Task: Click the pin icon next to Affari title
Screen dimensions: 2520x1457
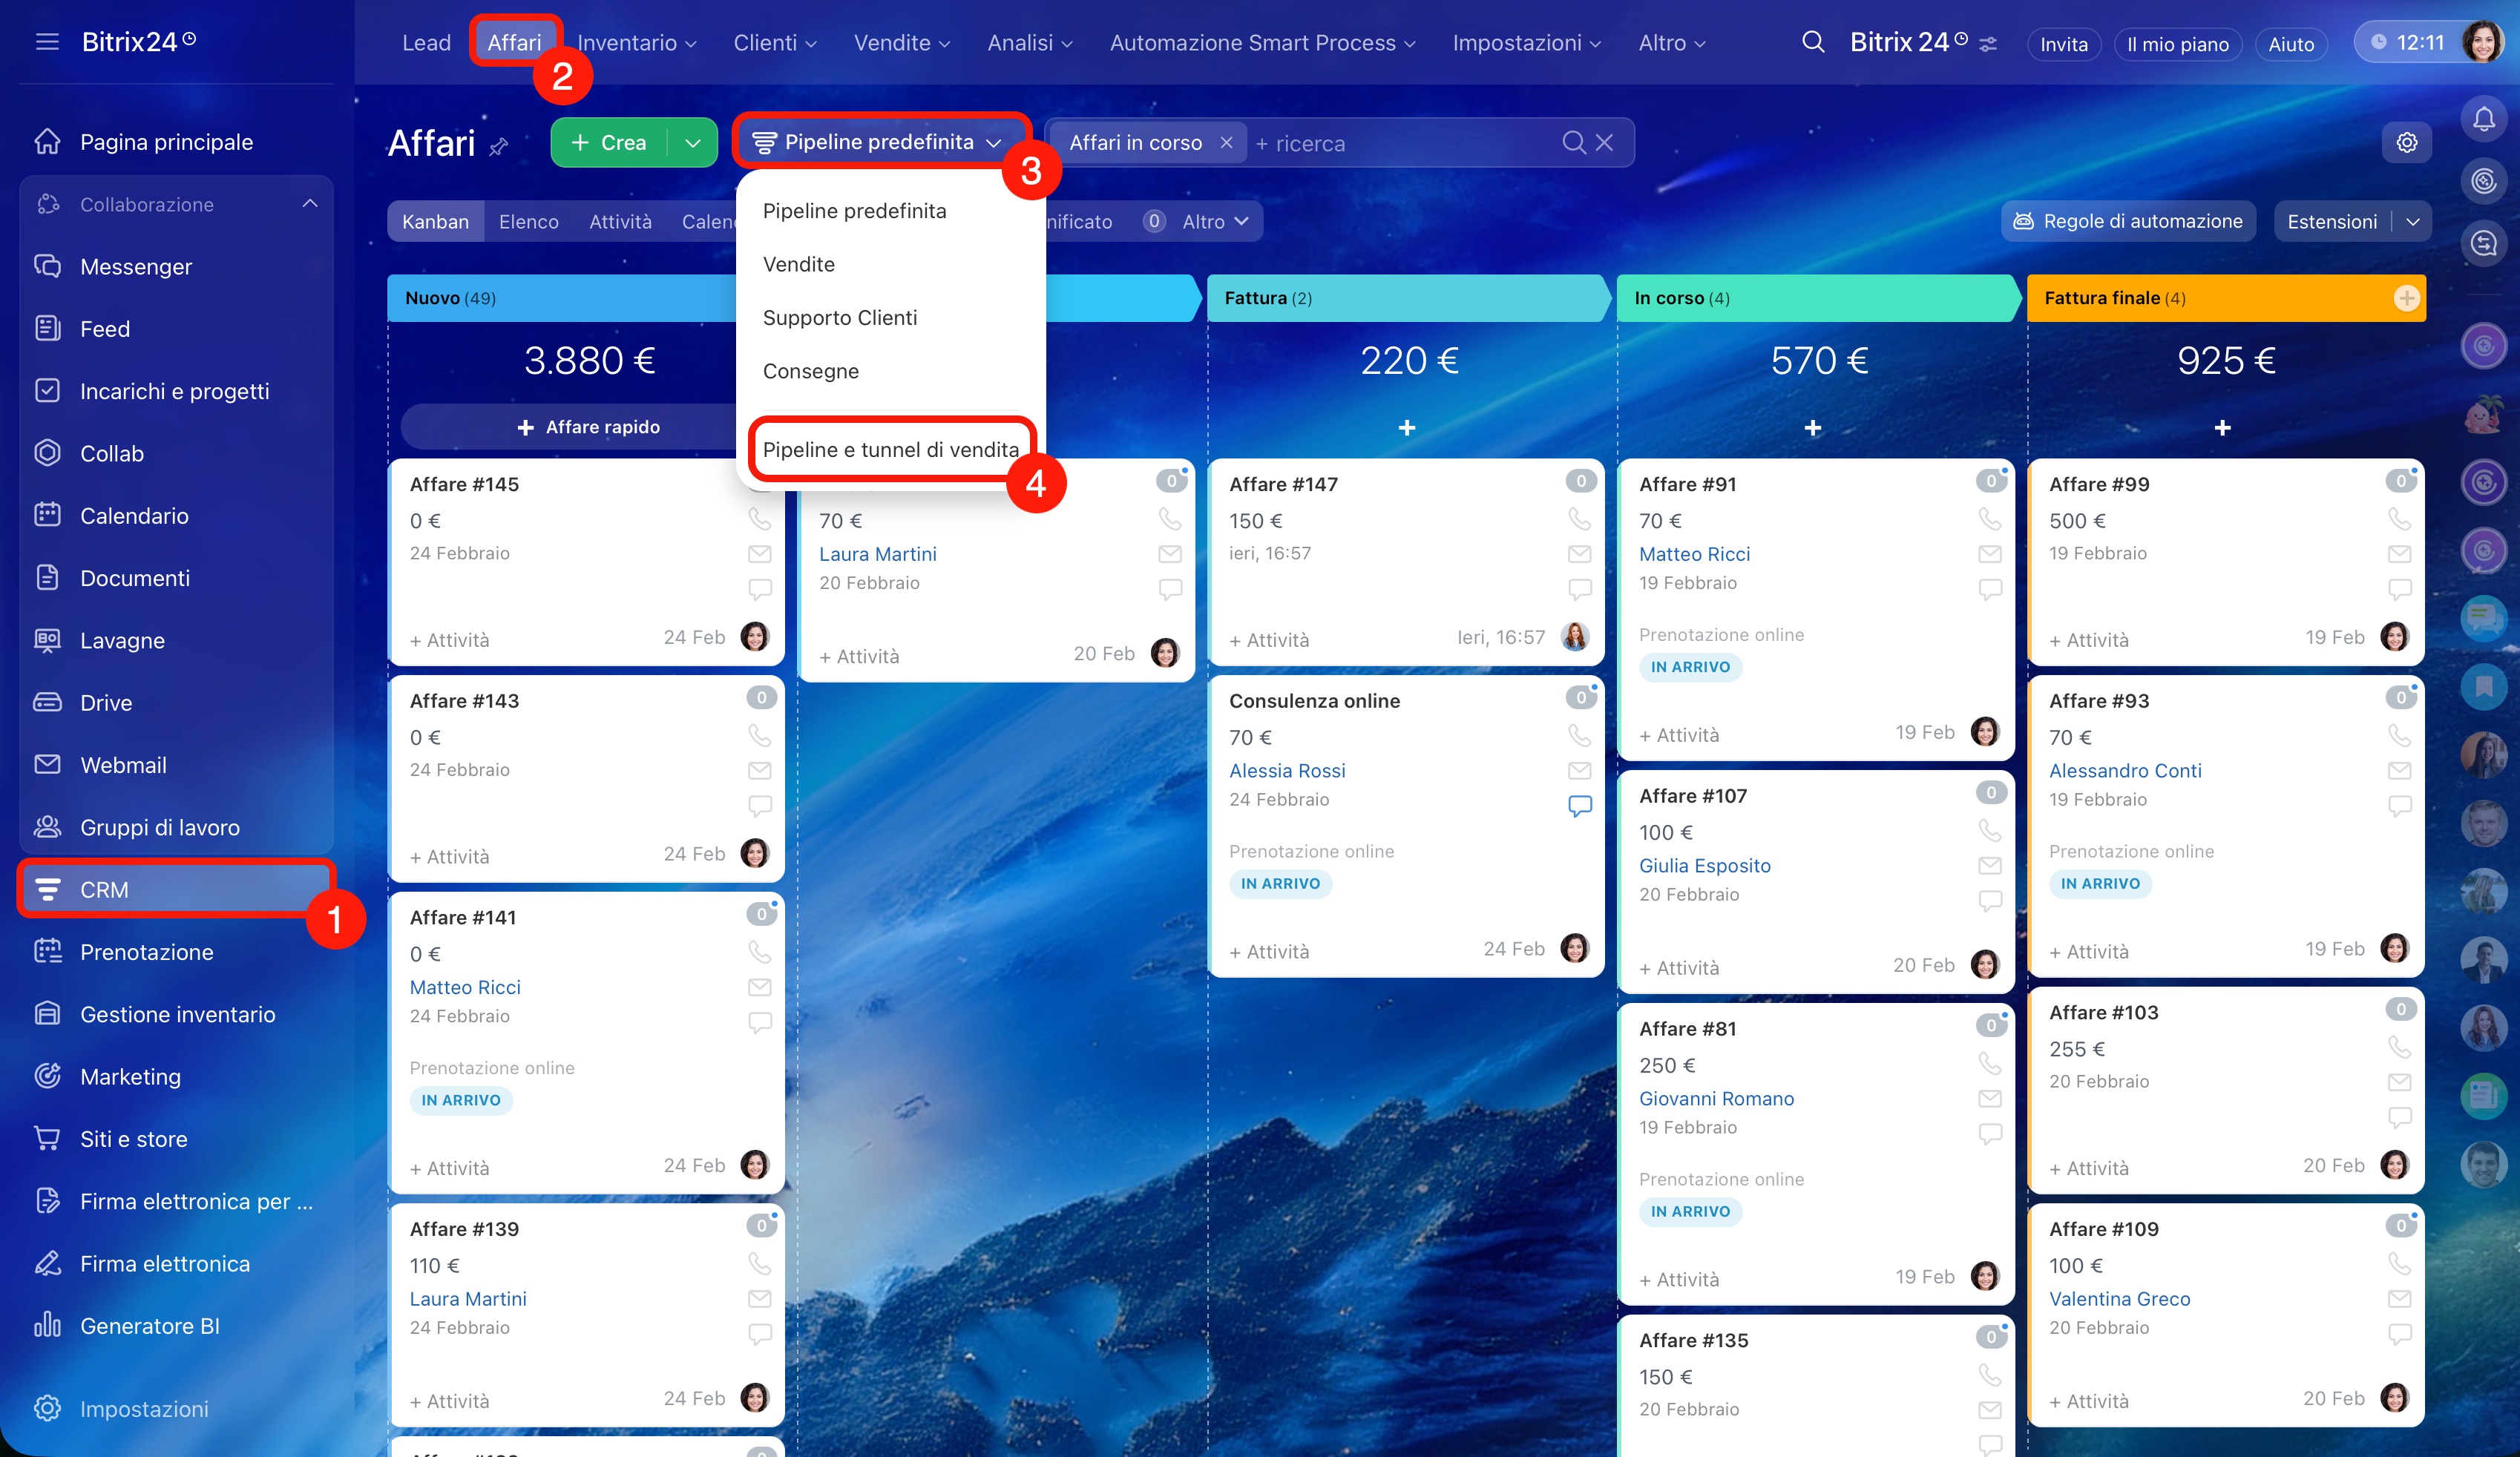Action: point(499,147)
